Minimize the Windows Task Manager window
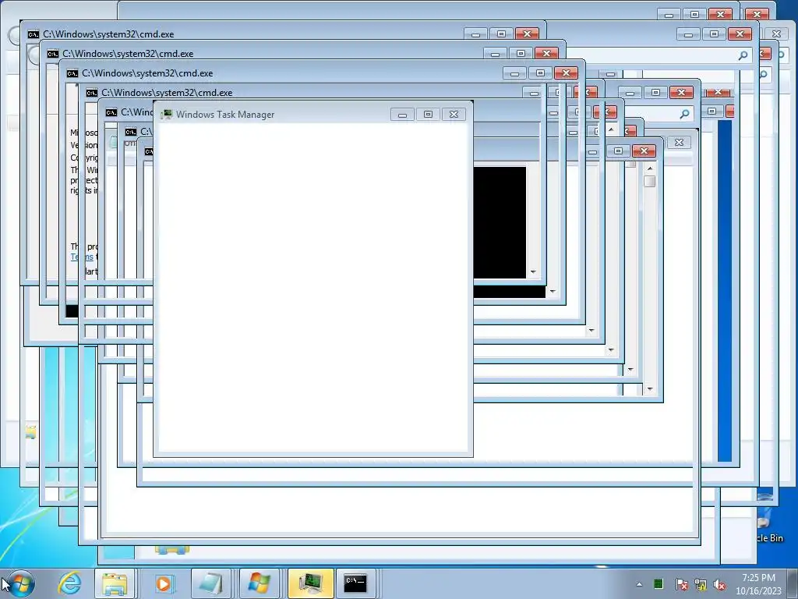Image resolution: width=798 pixels, height=599 pixels. [x=403, y=115]
